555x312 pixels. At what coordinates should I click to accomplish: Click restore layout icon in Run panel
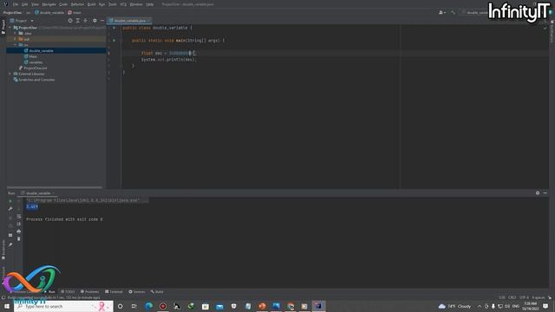[10, 235]
